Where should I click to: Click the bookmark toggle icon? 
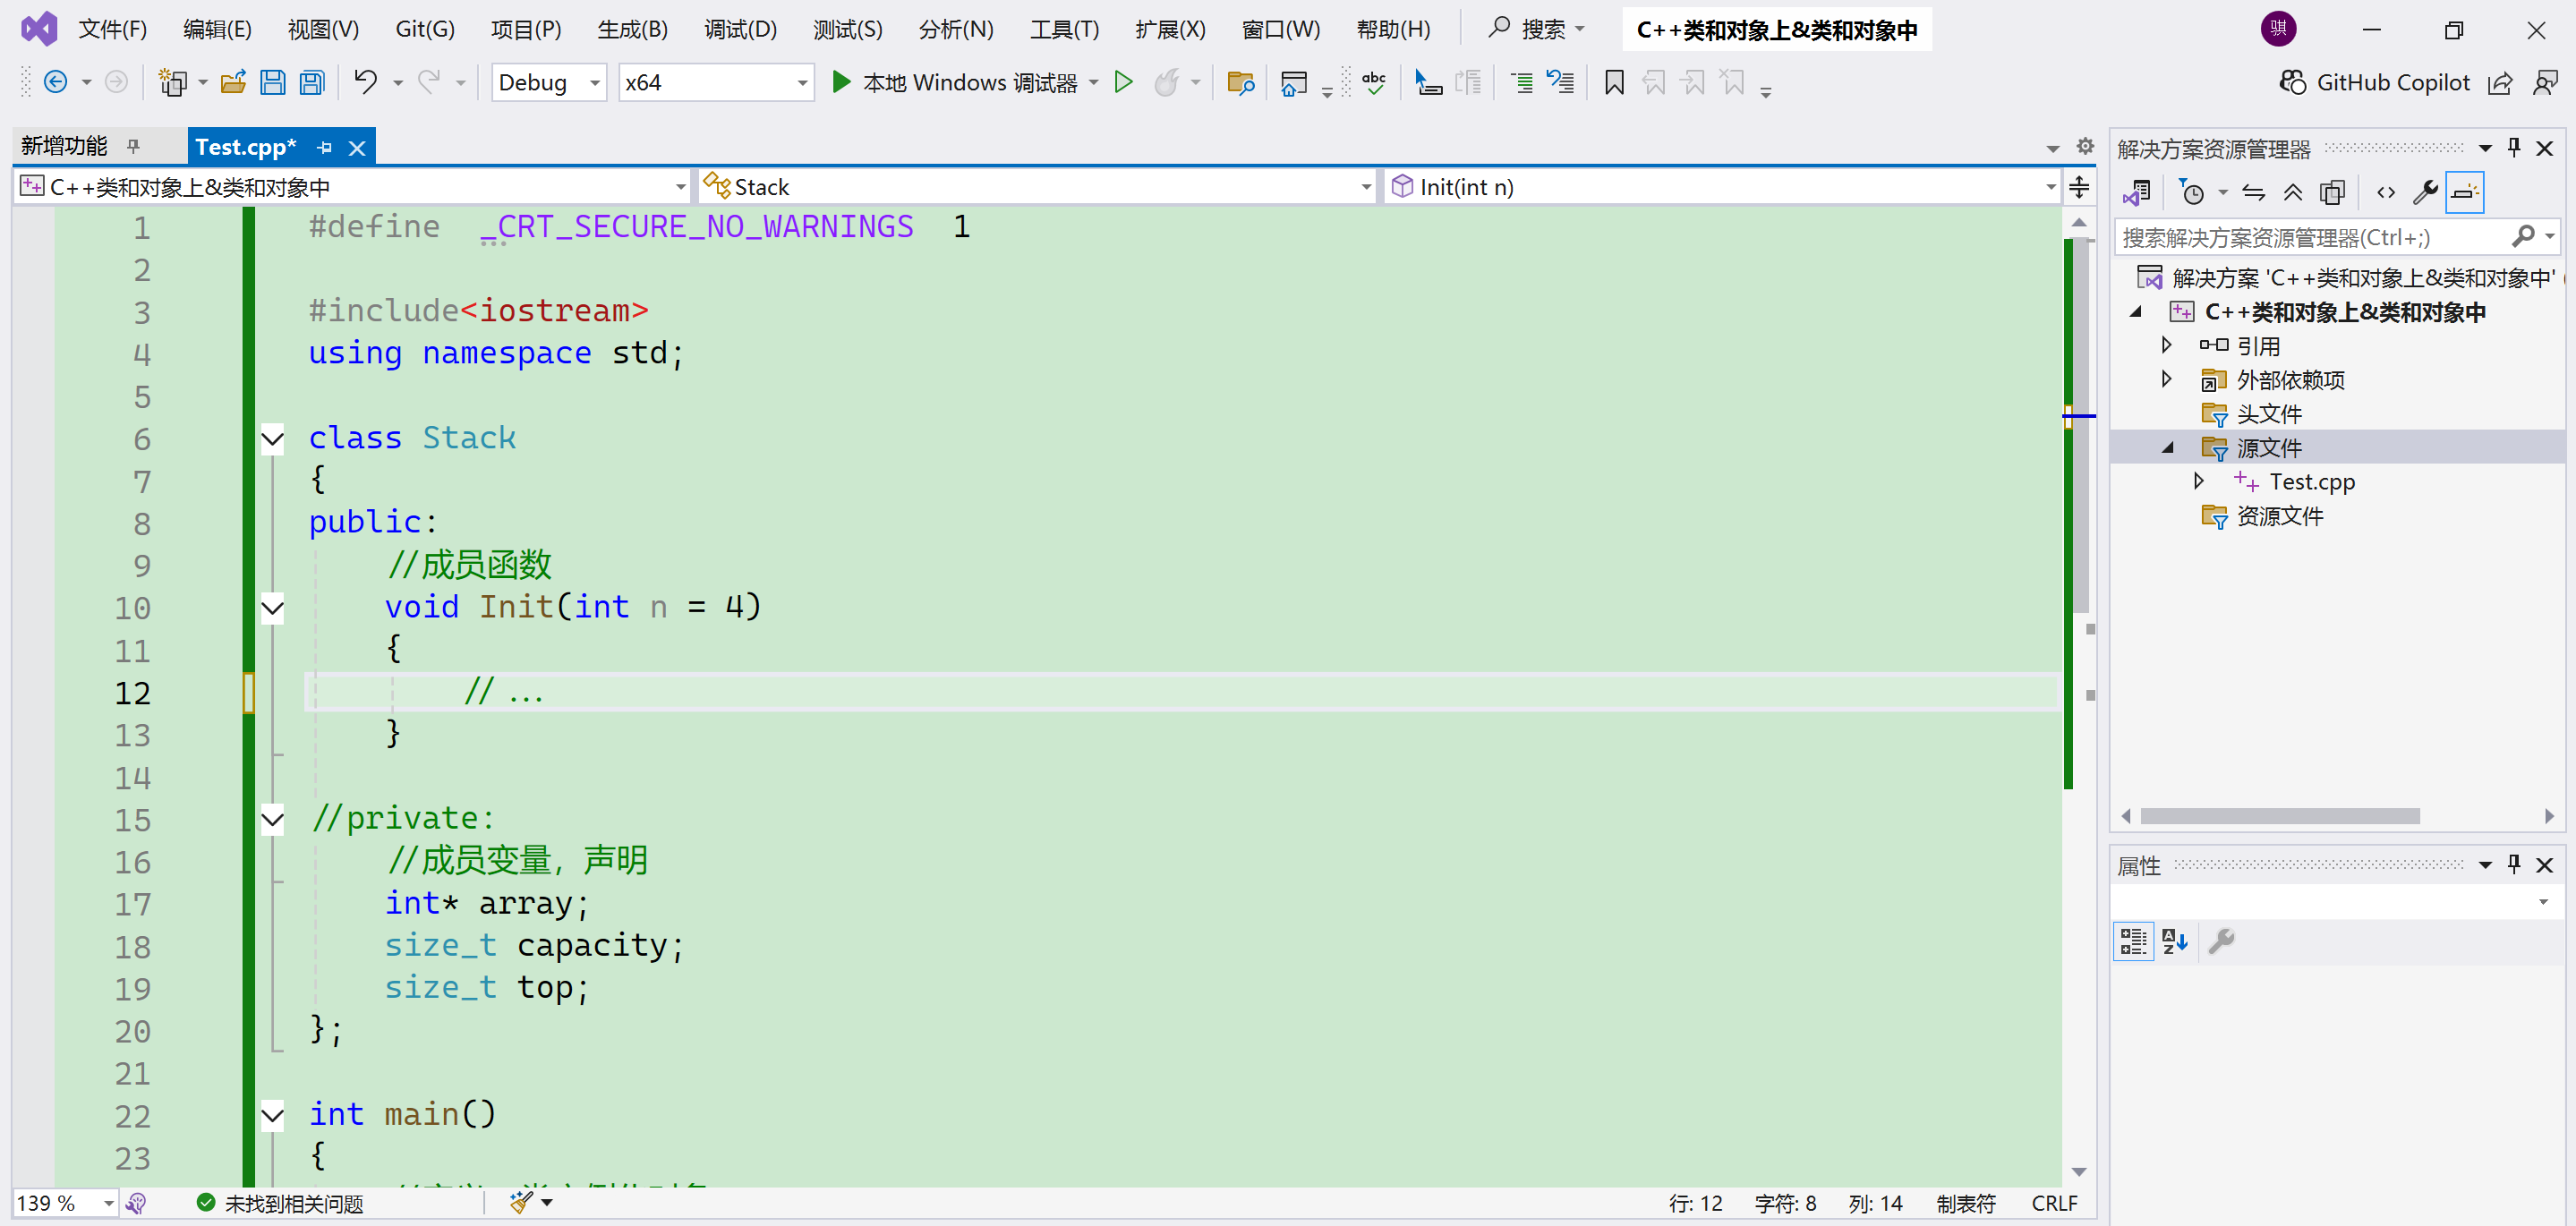[x=1613, y=82]
